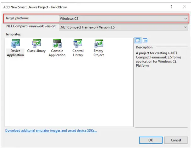This screenshot has height=148, width=192.
Task: Click the 'Description:' heading
Action: point(145,47)
